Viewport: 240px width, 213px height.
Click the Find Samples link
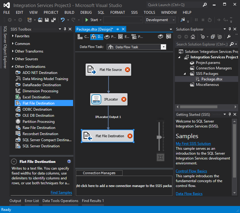tap(61, 193)
